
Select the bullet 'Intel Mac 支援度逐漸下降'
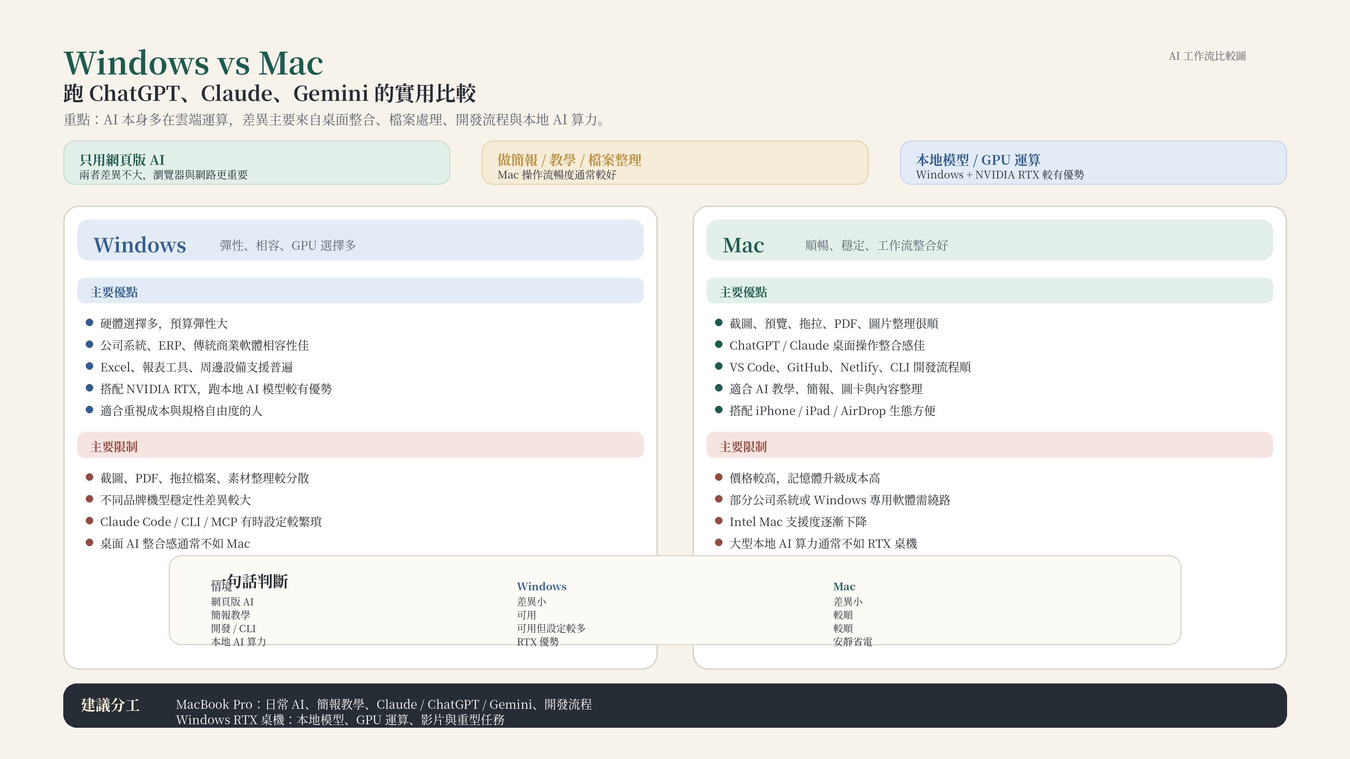click(798, 522)
